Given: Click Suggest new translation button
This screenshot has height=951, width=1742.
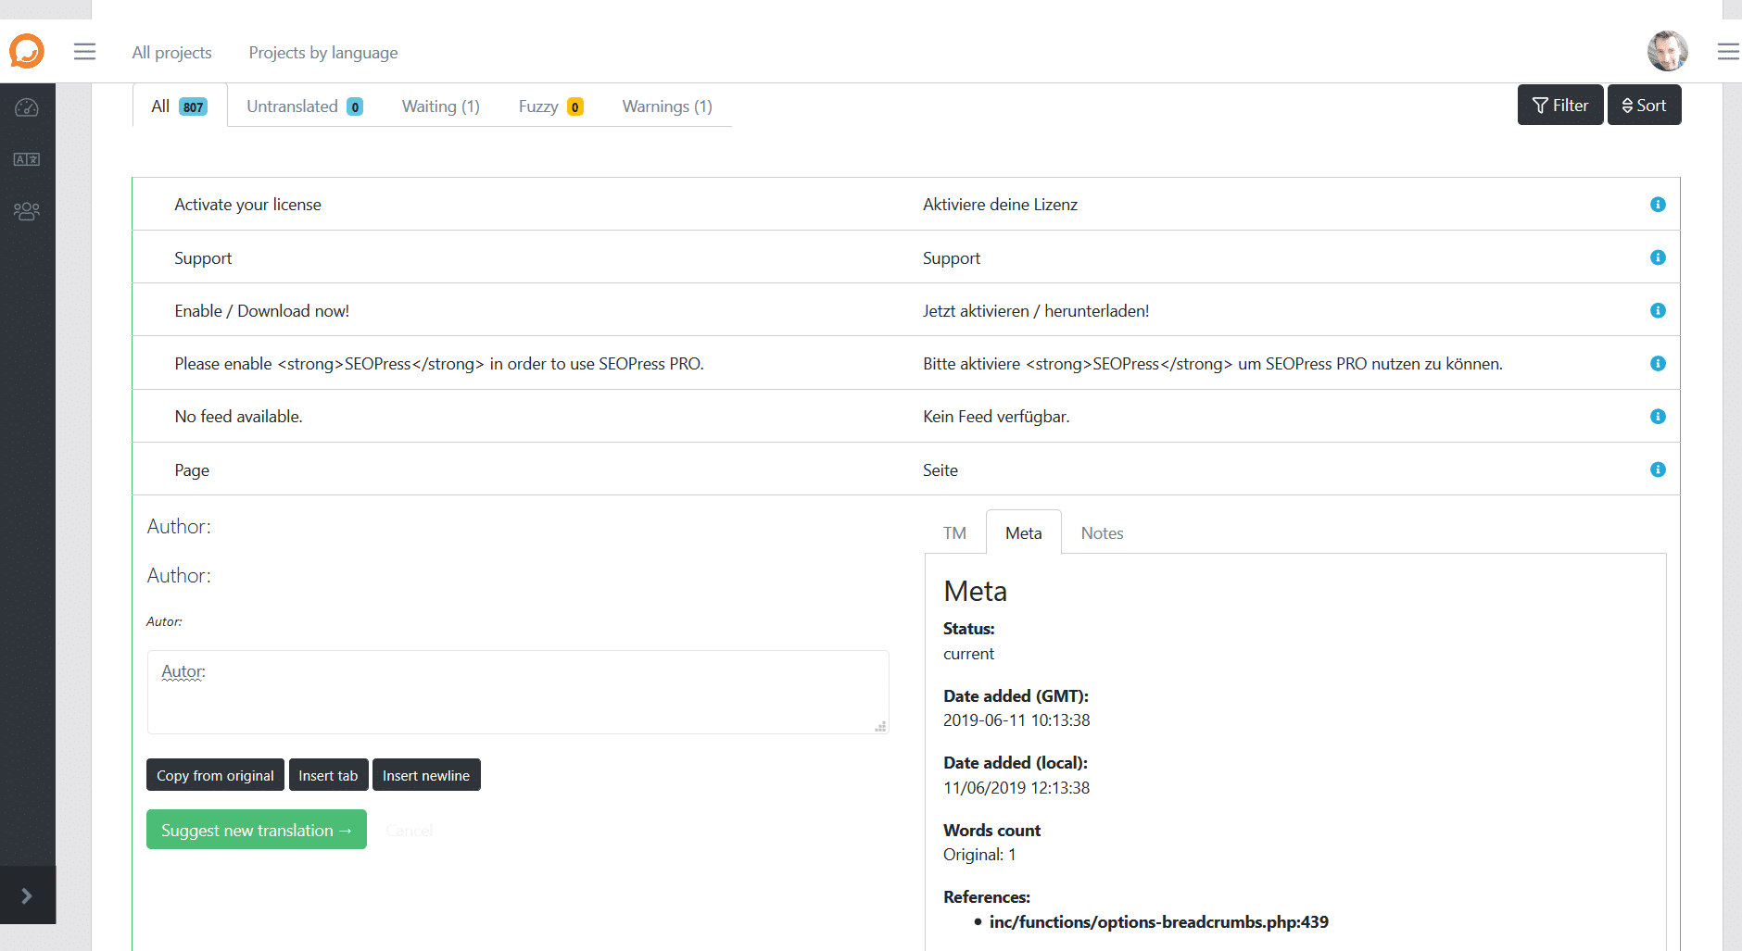Looking at the screenshot, I should [257, 830].
